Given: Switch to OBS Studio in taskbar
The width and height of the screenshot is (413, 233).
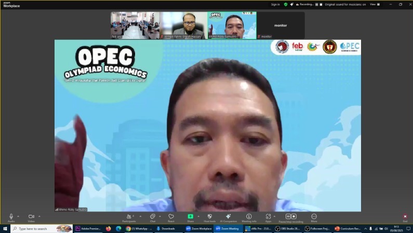Looking at the screenshot, I should click(288, 228).
